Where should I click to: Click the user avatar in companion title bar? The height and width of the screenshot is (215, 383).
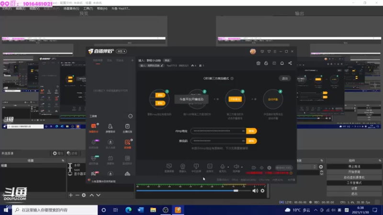[x=253, y=52]
